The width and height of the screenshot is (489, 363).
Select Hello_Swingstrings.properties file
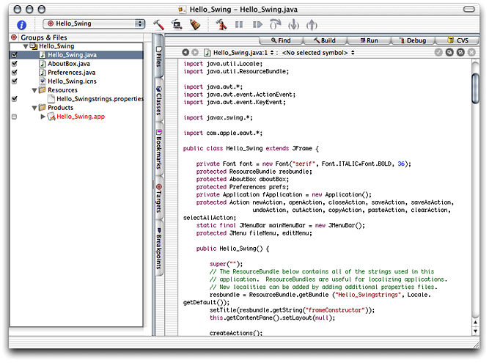click(x=100, y=99)
